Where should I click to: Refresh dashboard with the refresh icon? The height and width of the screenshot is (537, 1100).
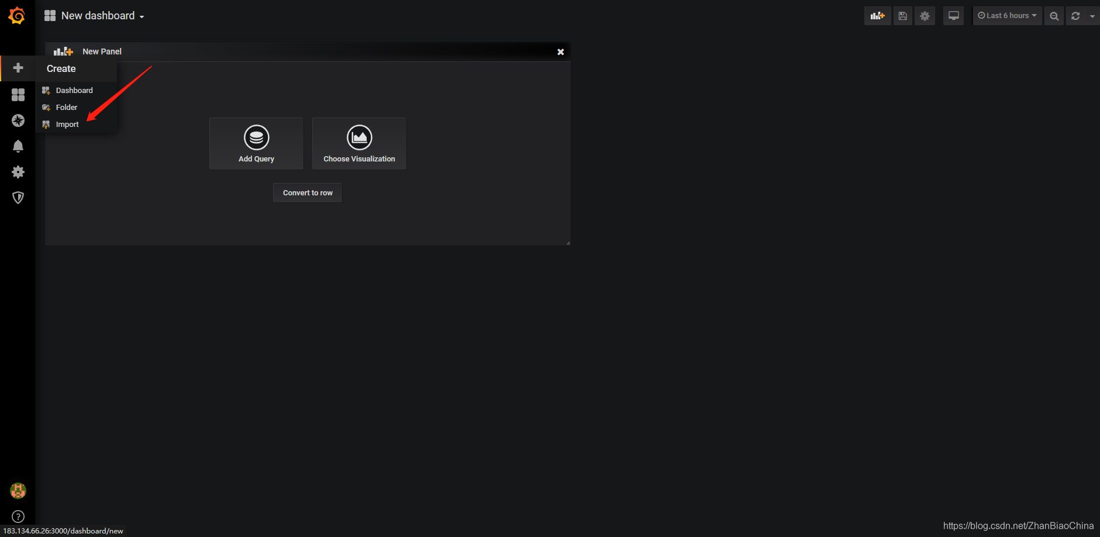(x=1075, y=16)
